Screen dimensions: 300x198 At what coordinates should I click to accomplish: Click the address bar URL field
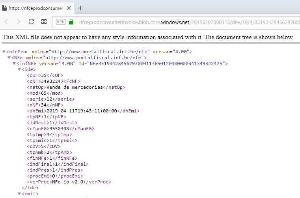point(185,22)
